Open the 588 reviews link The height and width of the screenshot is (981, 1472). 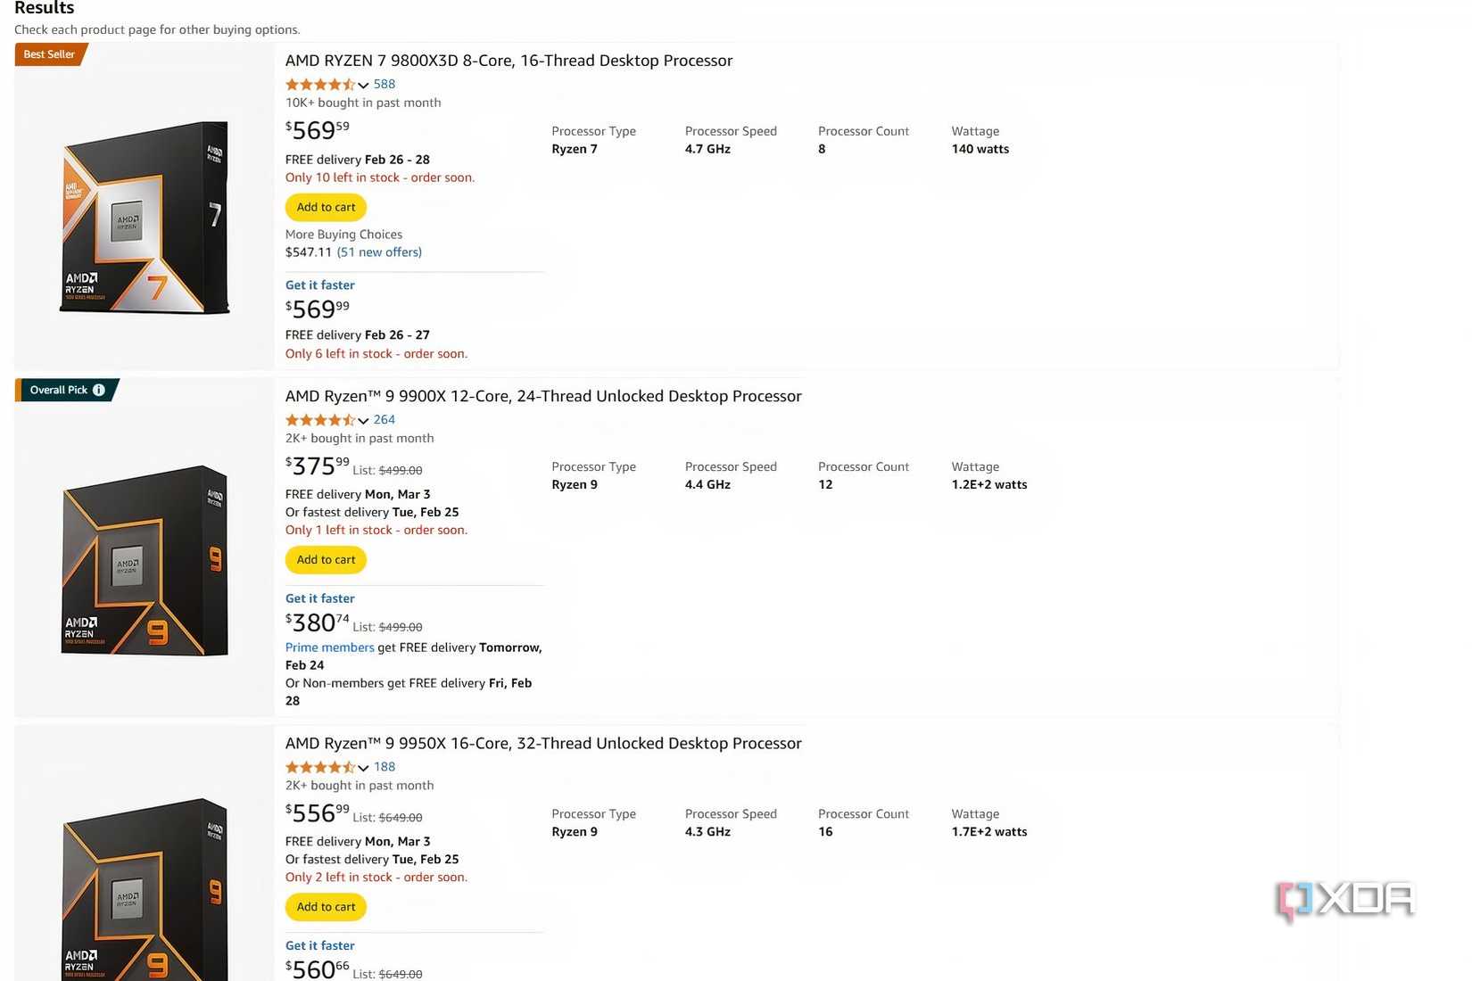point(385,85)
